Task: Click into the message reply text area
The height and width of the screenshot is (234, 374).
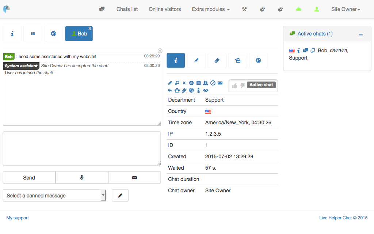Action: pyautogui.click(x=82, y=148)
